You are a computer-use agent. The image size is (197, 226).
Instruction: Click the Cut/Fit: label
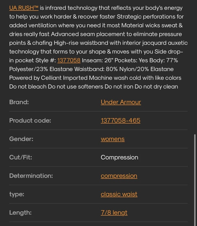point(20,157)
